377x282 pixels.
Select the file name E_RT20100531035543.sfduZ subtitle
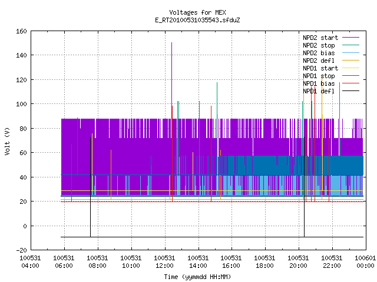197,20
